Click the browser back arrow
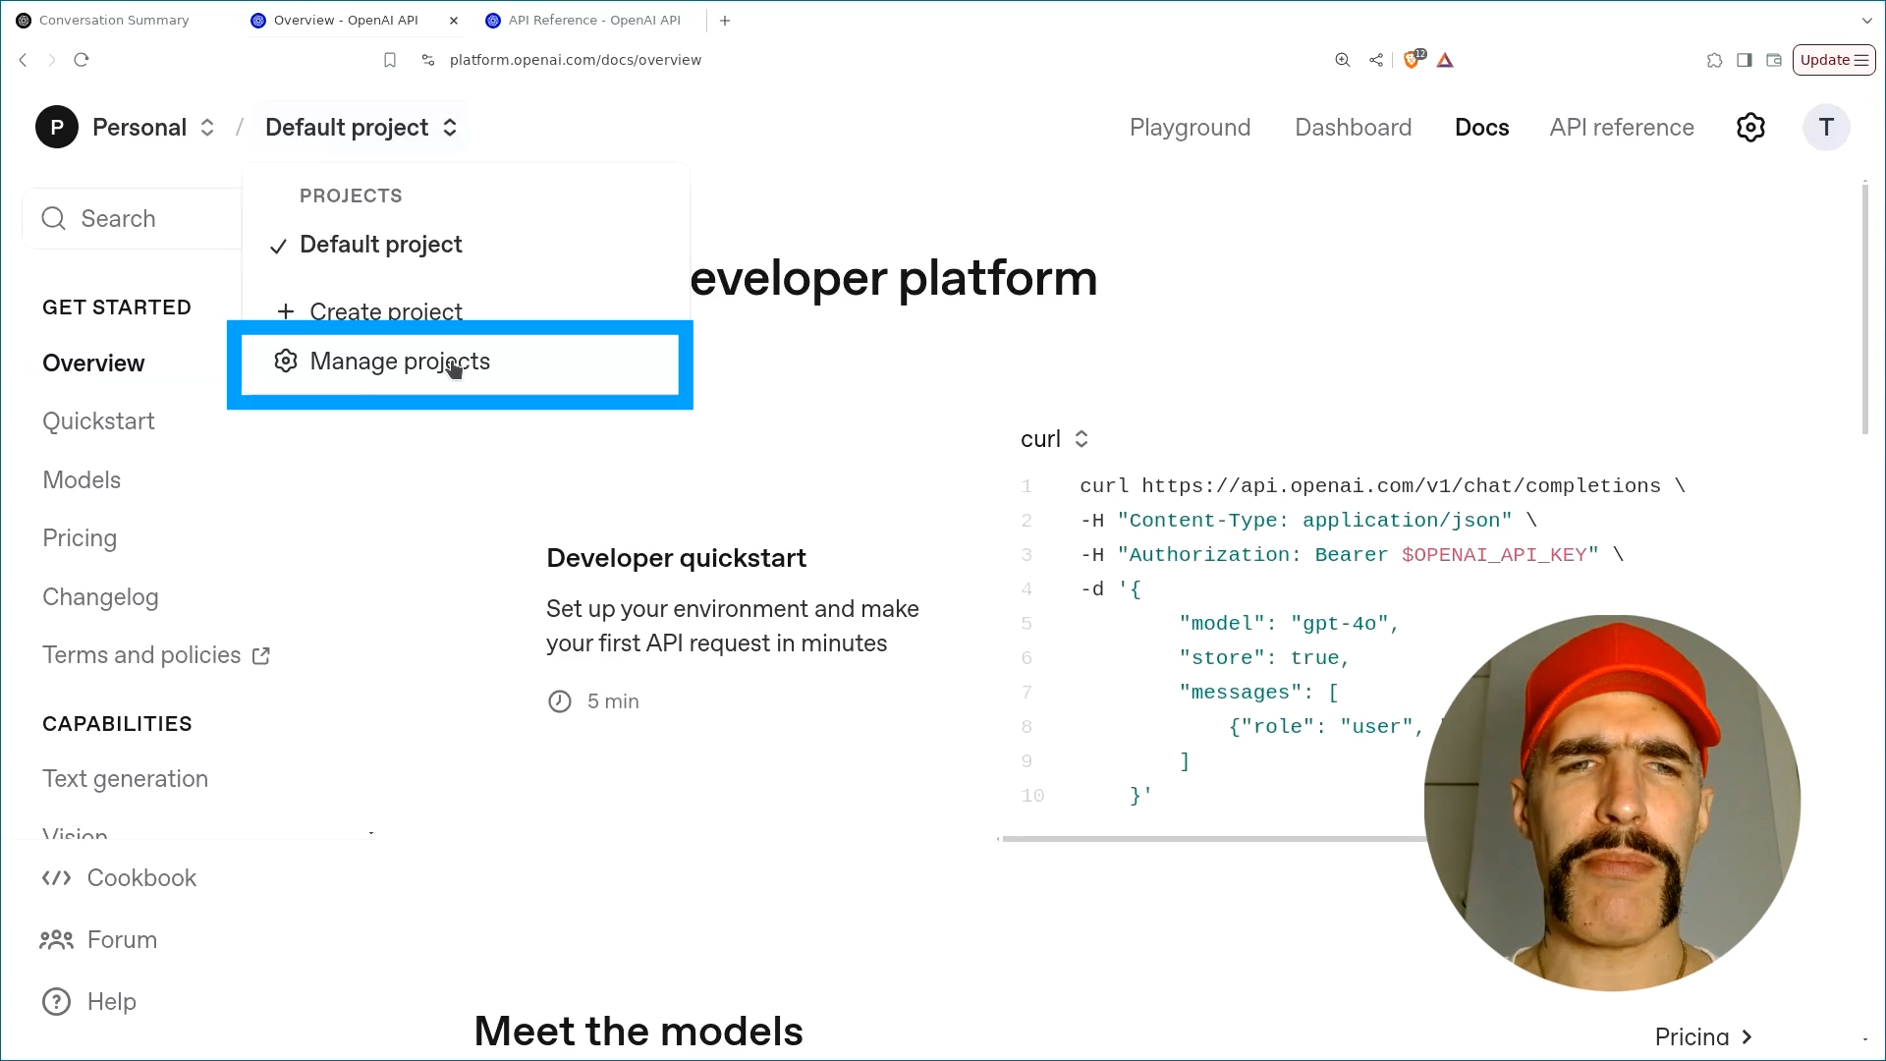This screenshot has height=1061, width=1886. tap(24, 60)
